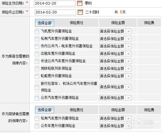
Task: Check passenger 私有汽车意外伤害保险金 checkbox
Action: pos(37,39)
